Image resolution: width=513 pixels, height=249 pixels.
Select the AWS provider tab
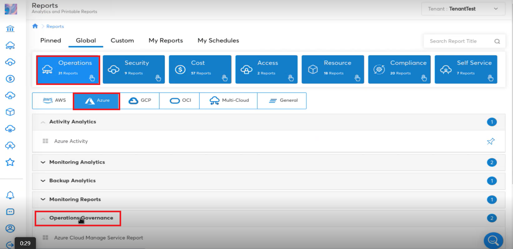[x=53, y=101]
